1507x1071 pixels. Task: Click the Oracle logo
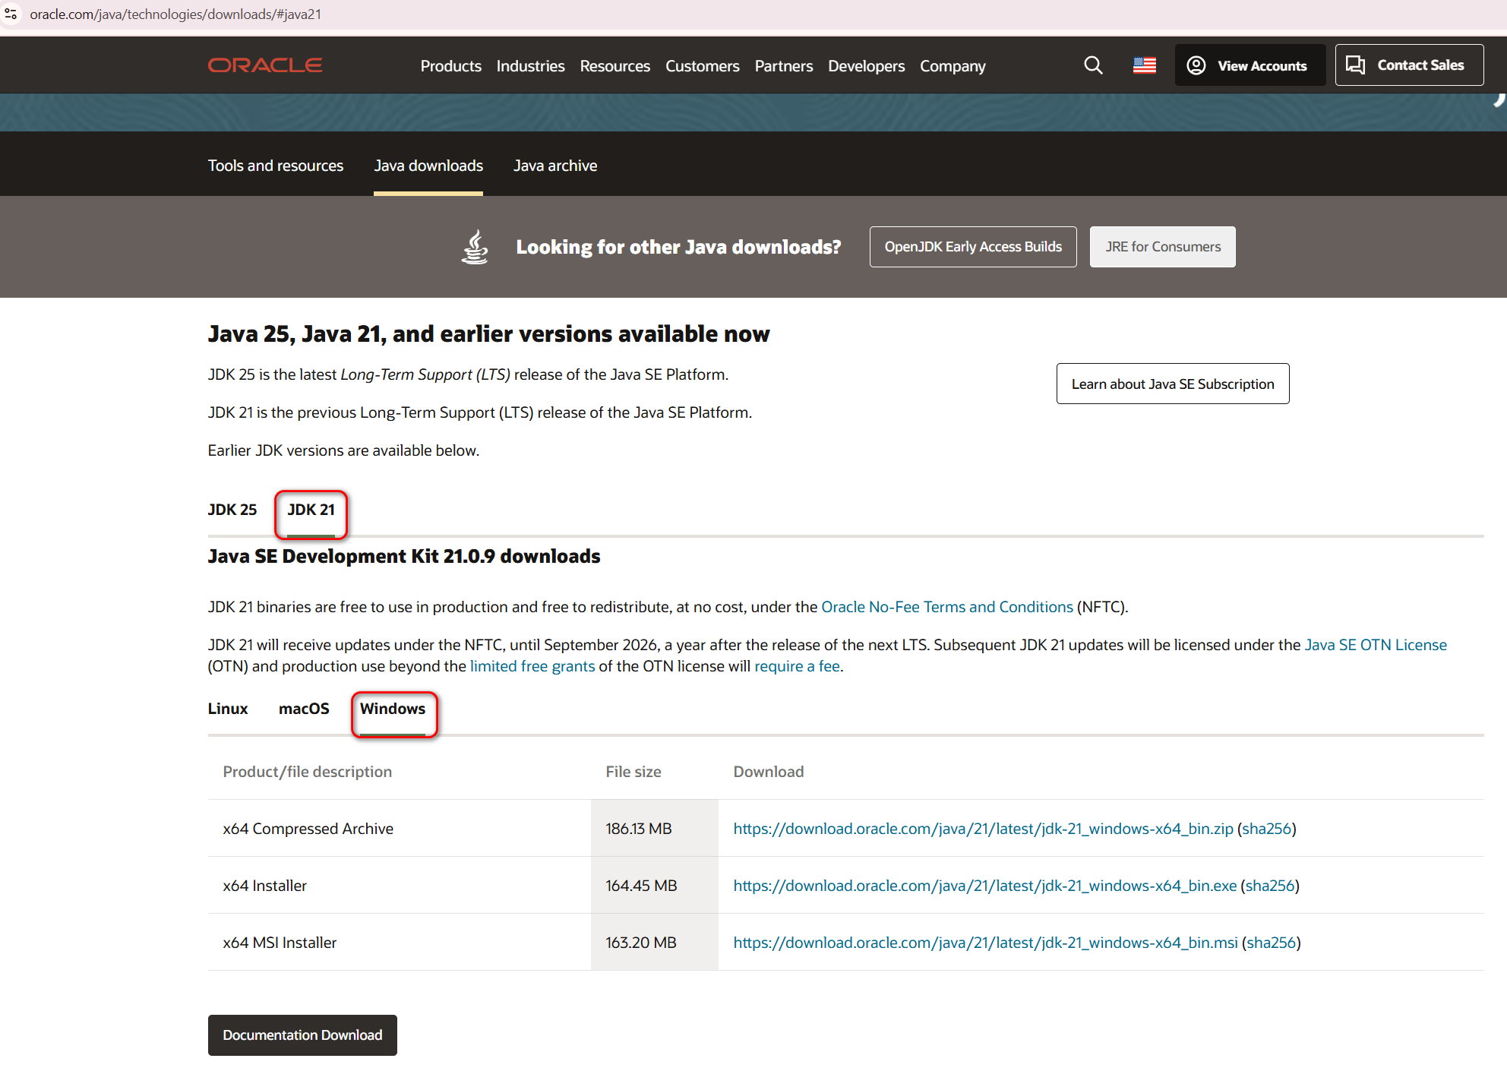pyautogui.click(x=265, y=65)
